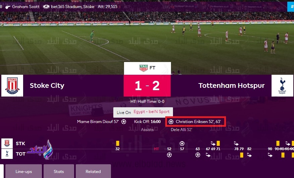Click the ball icon beside Mame Biram Diouf
This screenshot has width=294, height=178.
[x=124, y=122]
